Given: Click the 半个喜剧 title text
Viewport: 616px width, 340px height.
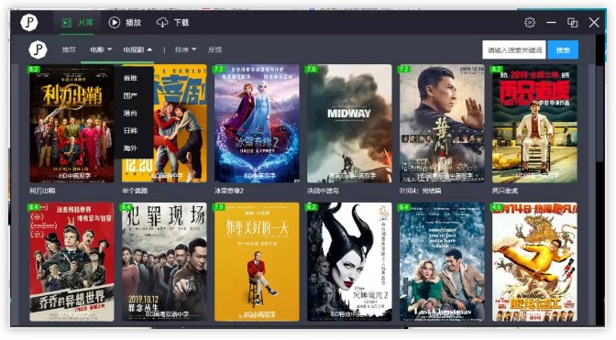Looking at the screenshot, I should click(x=135, y=191).
